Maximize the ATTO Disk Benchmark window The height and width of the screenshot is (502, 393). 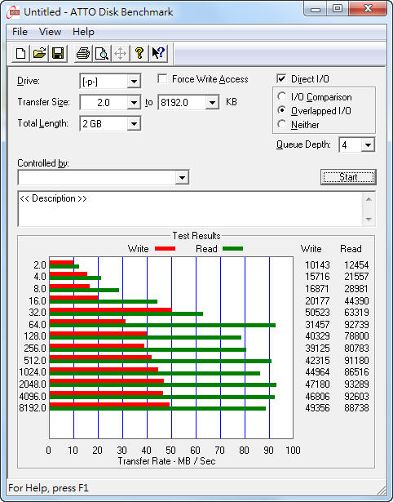click(x=338, y=9)
